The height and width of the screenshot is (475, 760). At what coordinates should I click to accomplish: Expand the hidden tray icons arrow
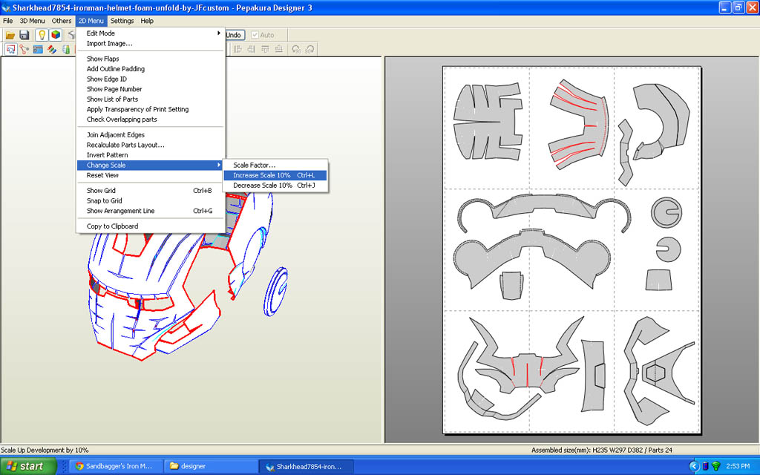[x=694, y=466]
